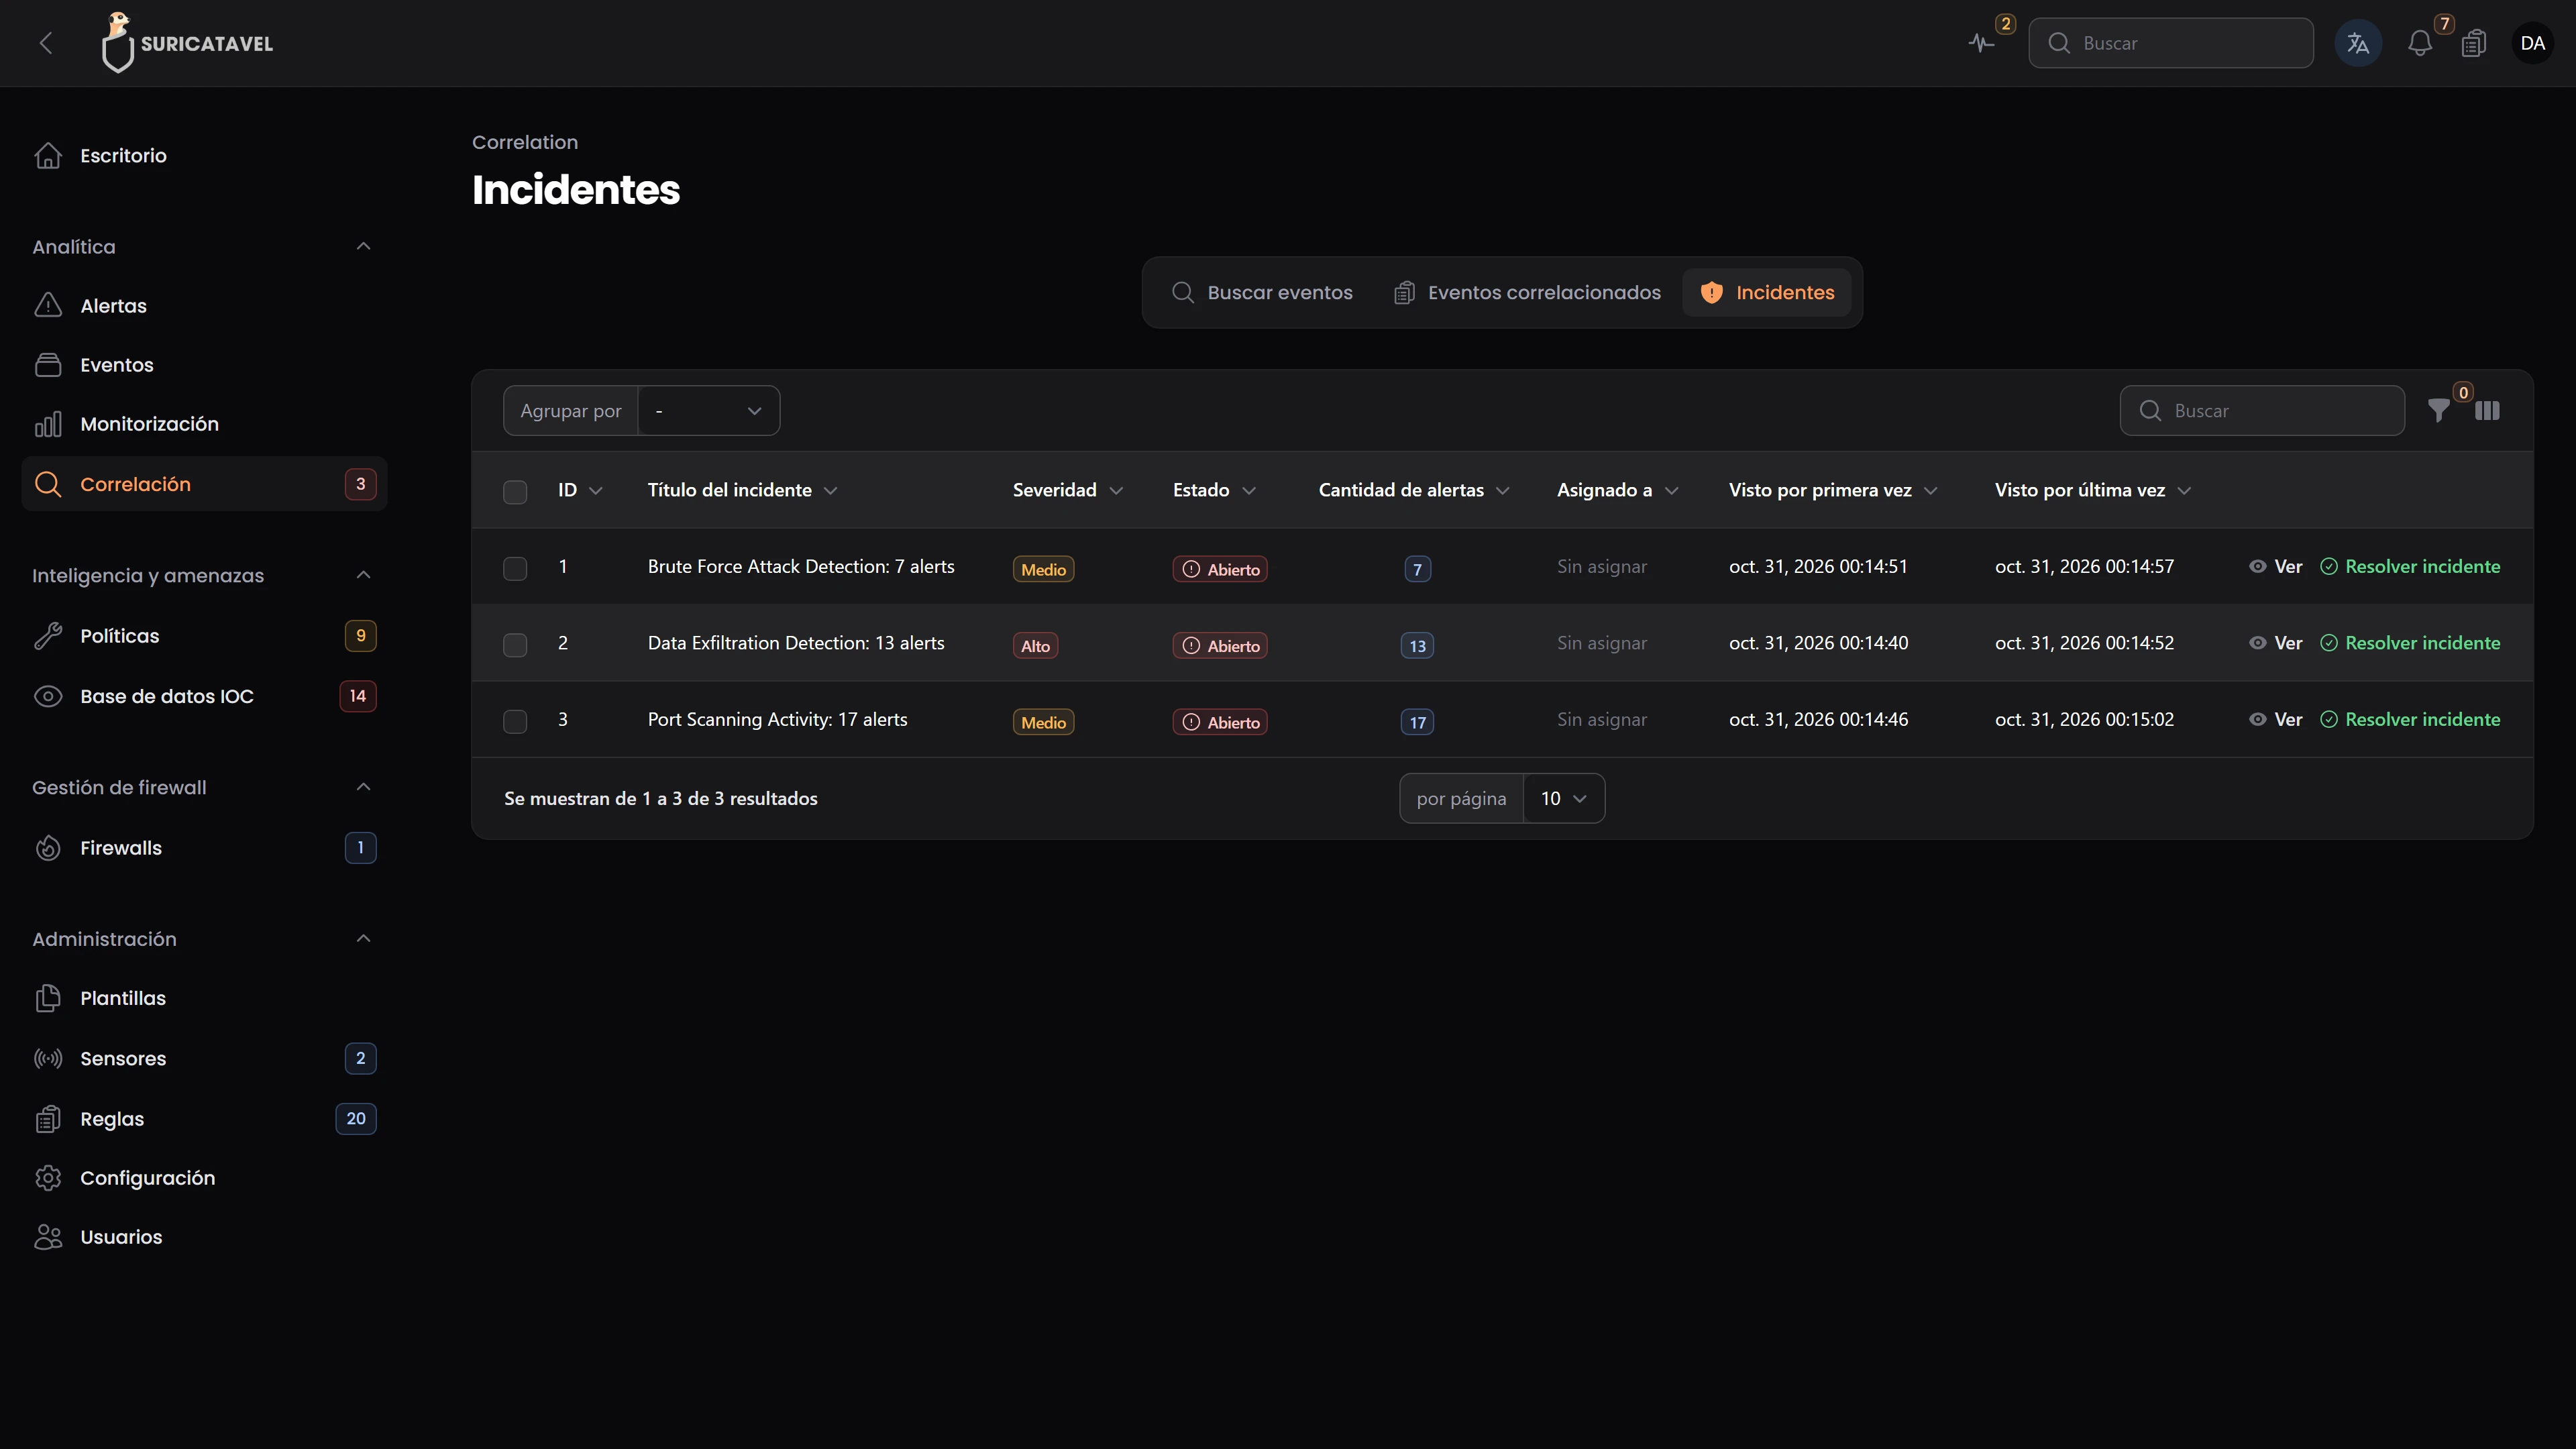The height and width of the screenshot is (1449, 2576).
Task: View the Data Exfiltration incident
Action: click(x=2275, y=643)
